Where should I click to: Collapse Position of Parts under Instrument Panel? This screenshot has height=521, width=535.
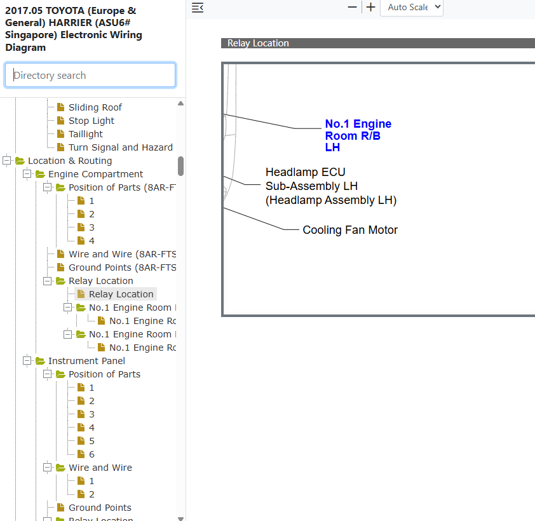click(x=48, y=374)
